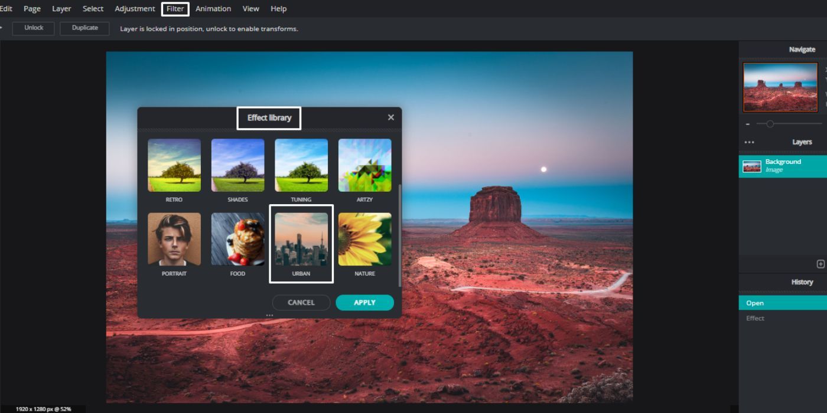Apply the selected Urban effect
This screenshot has width=827, height=413.
click(x=364, y=302)
